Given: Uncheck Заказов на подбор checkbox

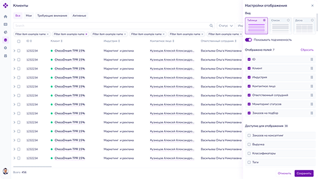Looking at the screenshot, I should [x=249, y=113].
